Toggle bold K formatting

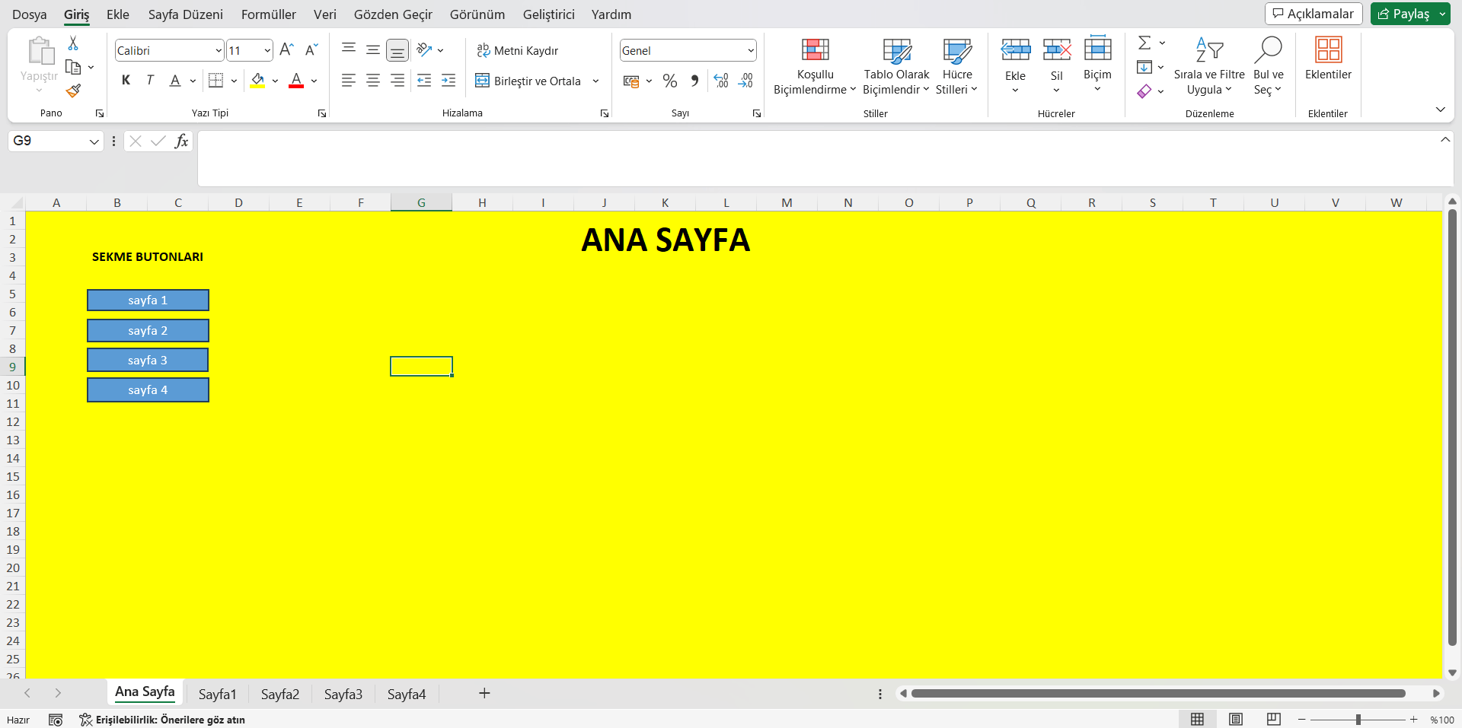click(126, 81)
